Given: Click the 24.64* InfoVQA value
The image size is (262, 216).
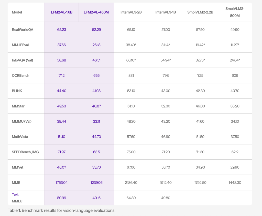Looking at the screenshot, I should (235, 60).
